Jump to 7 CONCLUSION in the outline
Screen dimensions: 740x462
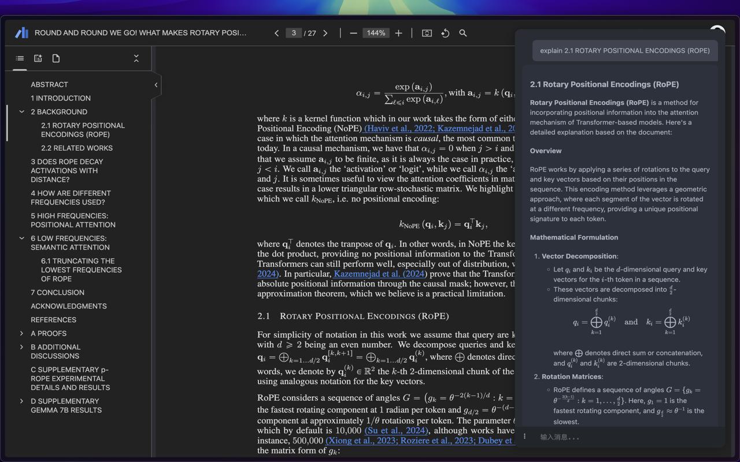pyautogui.click(x=57, y=293)
